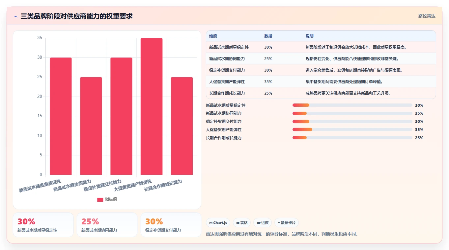
Task: Click the 新品试水期质量稳定性 bar in the chart
Action: point(61,116)
